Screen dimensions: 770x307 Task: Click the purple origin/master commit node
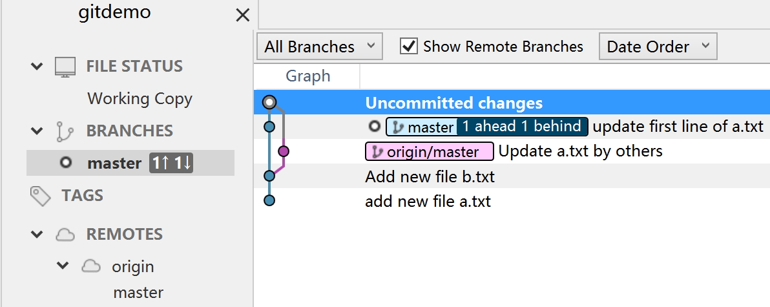pyautogui.click(x=283, y=152)
